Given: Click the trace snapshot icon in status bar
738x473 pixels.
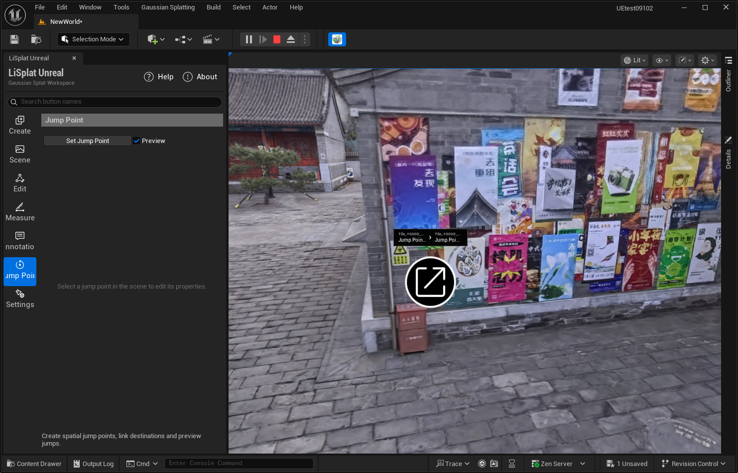Looking at the screenshot, I should tap(494, 464).
